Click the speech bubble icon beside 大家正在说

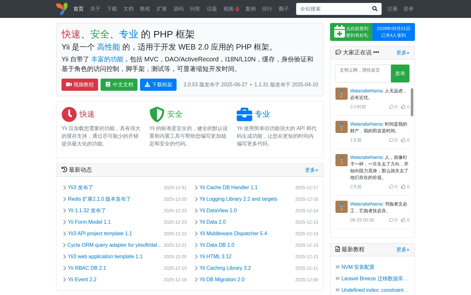338,52
